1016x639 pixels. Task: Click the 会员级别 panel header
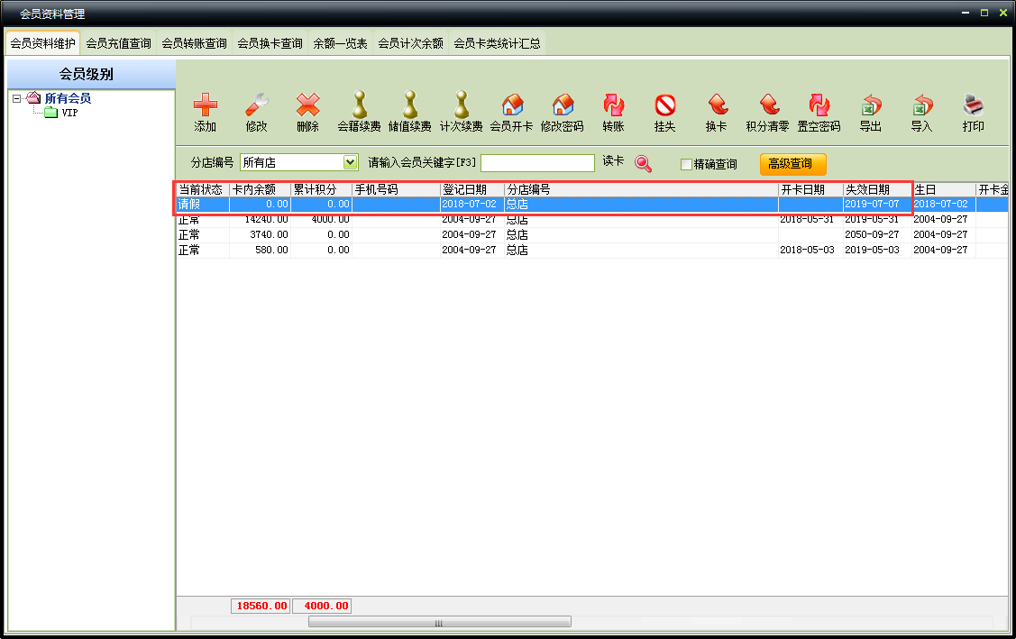click(91, 75)
